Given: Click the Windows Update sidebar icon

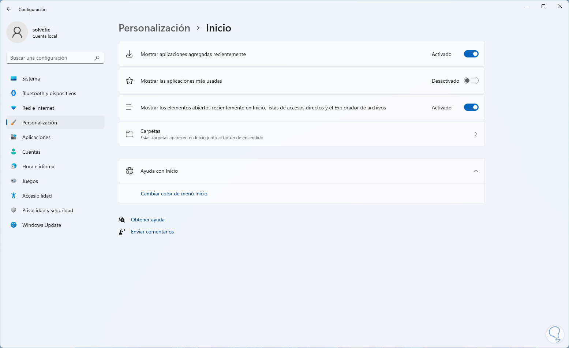Looking at the screenshot, I should pyautogui.click(x=14, y=225).
